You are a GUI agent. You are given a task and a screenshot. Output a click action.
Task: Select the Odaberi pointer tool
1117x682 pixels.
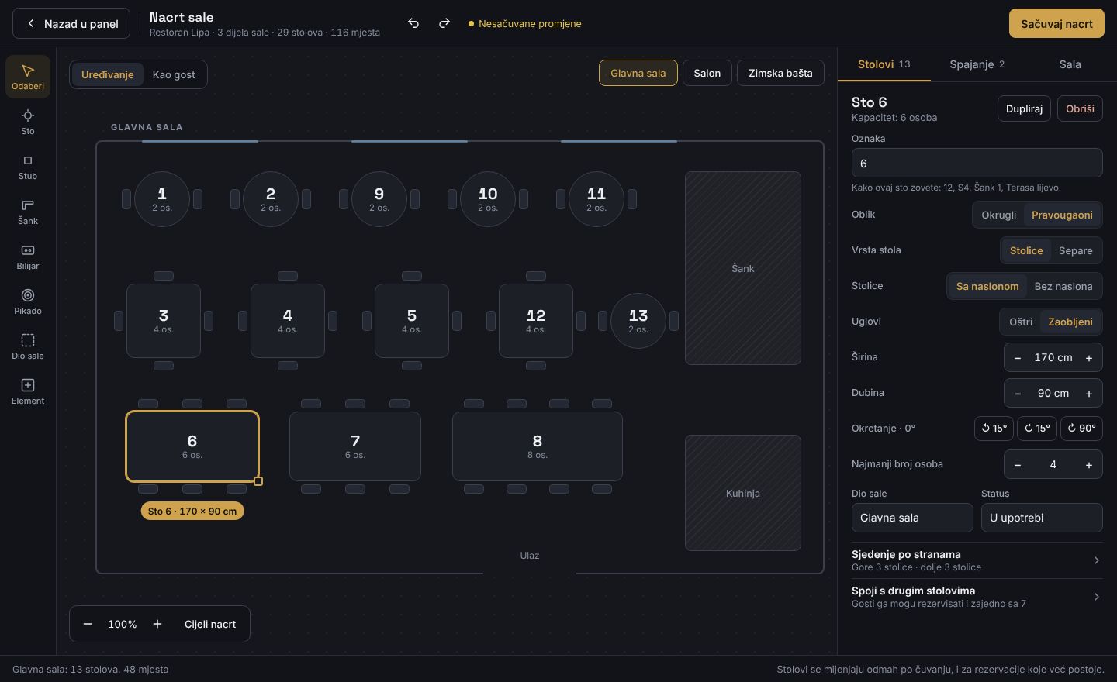coord(28,77)
